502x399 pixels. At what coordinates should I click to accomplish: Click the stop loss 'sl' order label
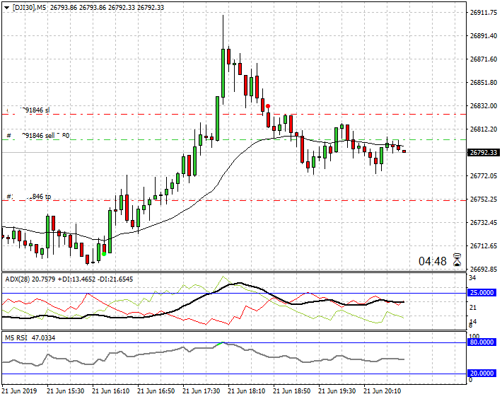coord(28,110)
